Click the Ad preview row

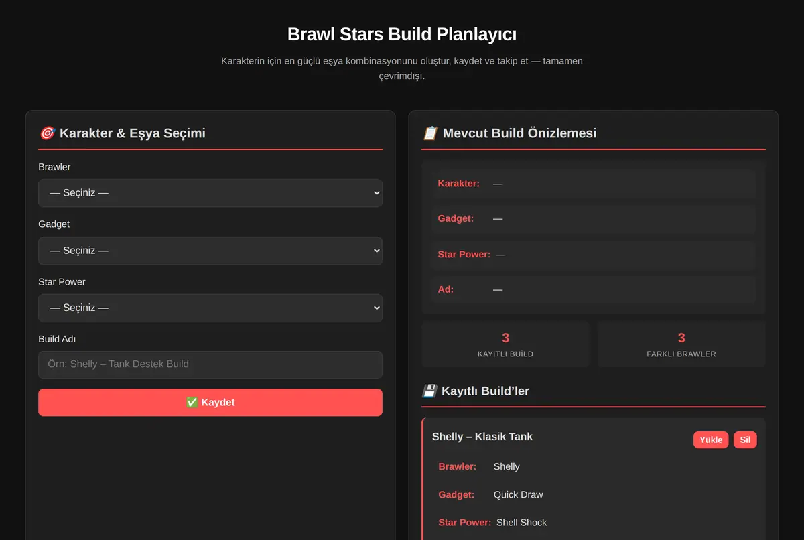pos(594,289)
